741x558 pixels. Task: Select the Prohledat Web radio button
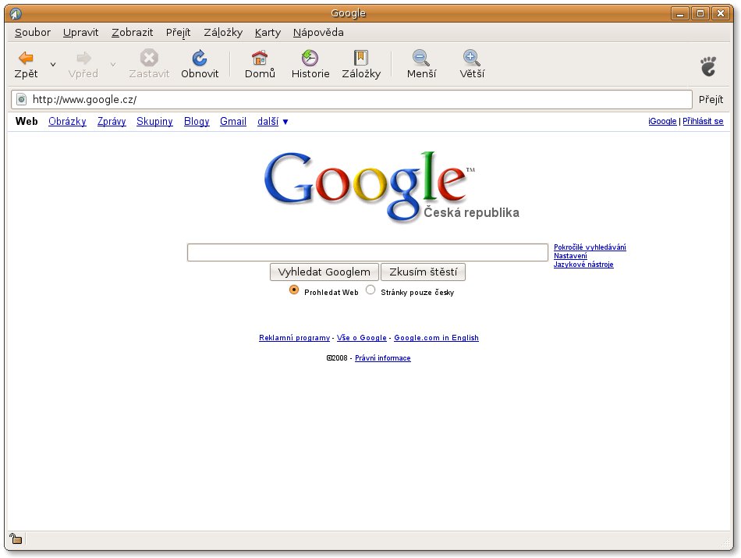click(x=294, y=290)
